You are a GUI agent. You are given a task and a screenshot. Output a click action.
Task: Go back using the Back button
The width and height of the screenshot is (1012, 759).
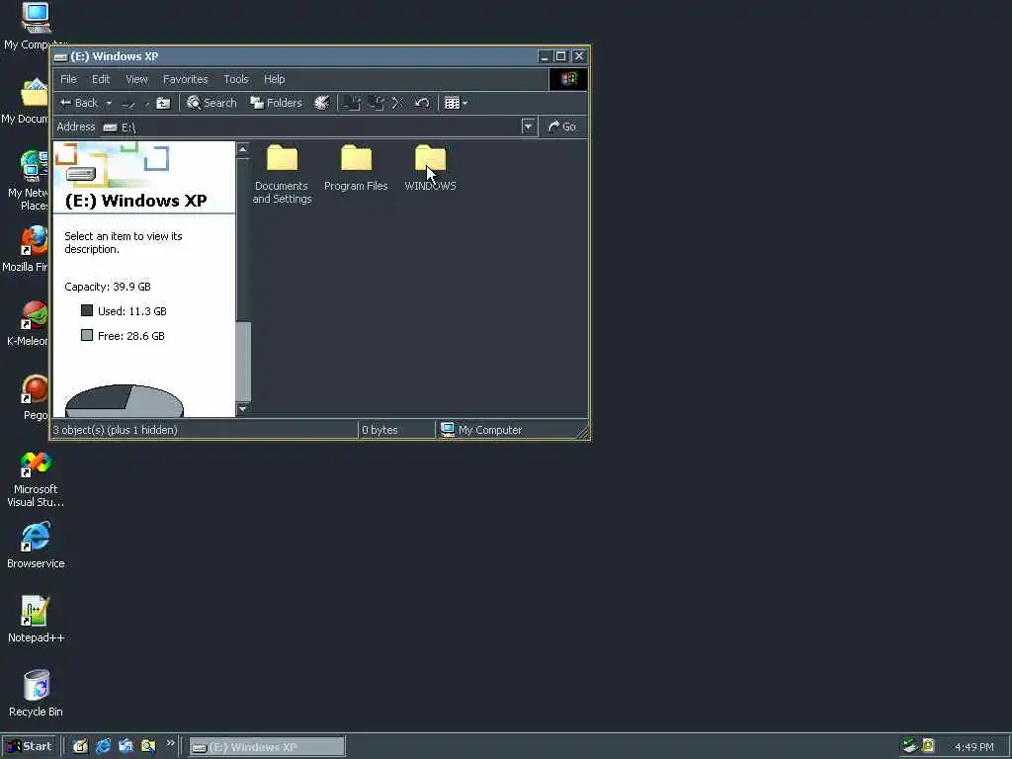pos(78,103)
